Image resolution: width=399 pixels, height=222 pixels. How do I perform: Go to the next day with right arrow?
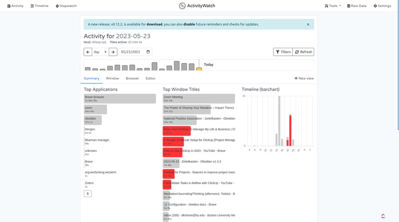point(113,52)
